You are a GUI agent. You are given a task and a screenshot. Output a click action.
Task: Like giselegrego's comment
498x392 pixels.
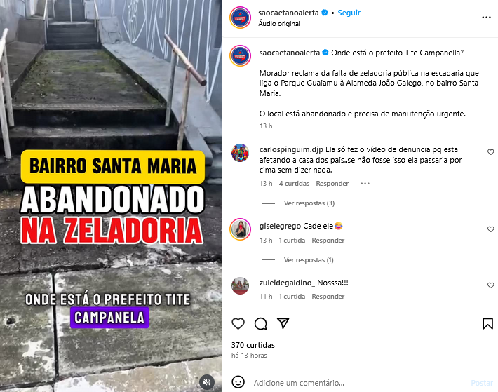pyautogui.click(x=491, y=229)
